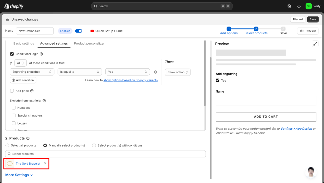Open the notifications bell icon
This screenshot has width=324, height=183.
(x=299, y=6)
